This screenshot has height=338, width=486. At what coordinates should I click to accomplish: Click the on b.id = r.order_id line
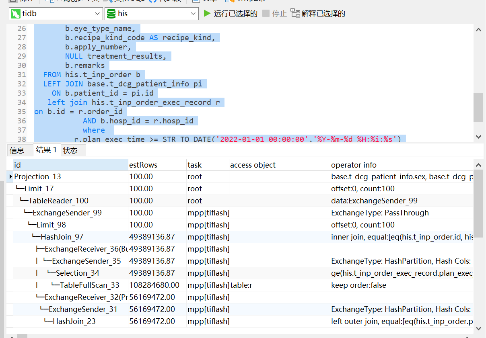coord(78,112)
